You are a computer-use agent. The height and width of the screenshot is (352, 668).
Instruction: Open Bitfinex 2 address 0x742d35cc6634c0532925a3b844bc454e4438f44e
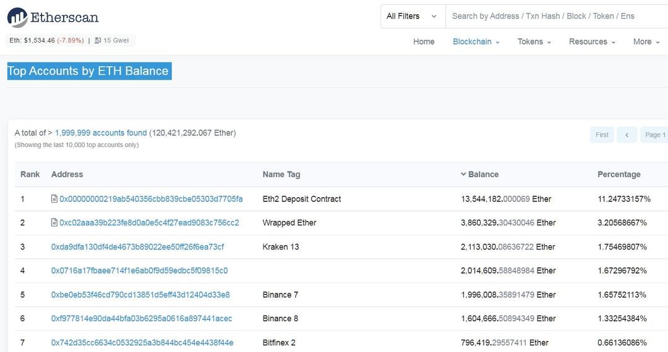[142, 343]
